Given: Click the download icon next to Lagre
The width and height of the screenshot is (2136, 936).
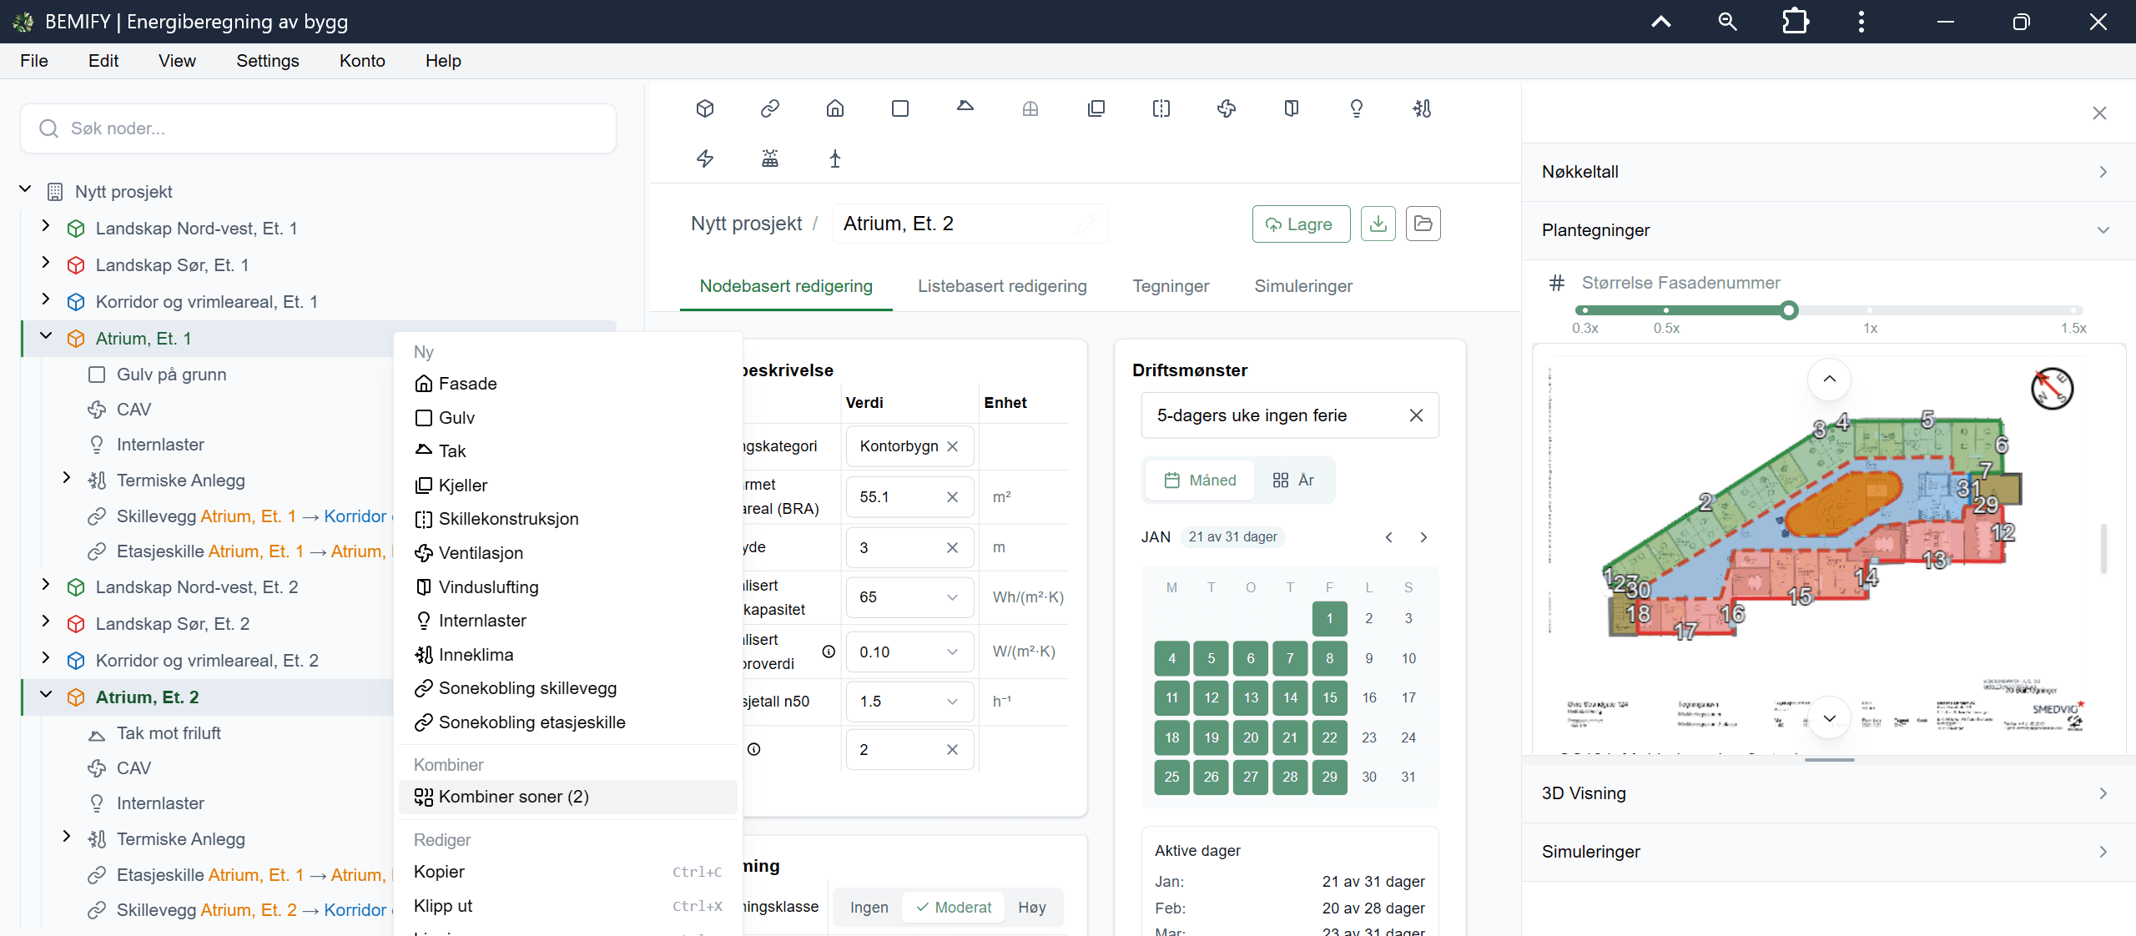Looking at the screenshot, I should [x=1378, y=224].
